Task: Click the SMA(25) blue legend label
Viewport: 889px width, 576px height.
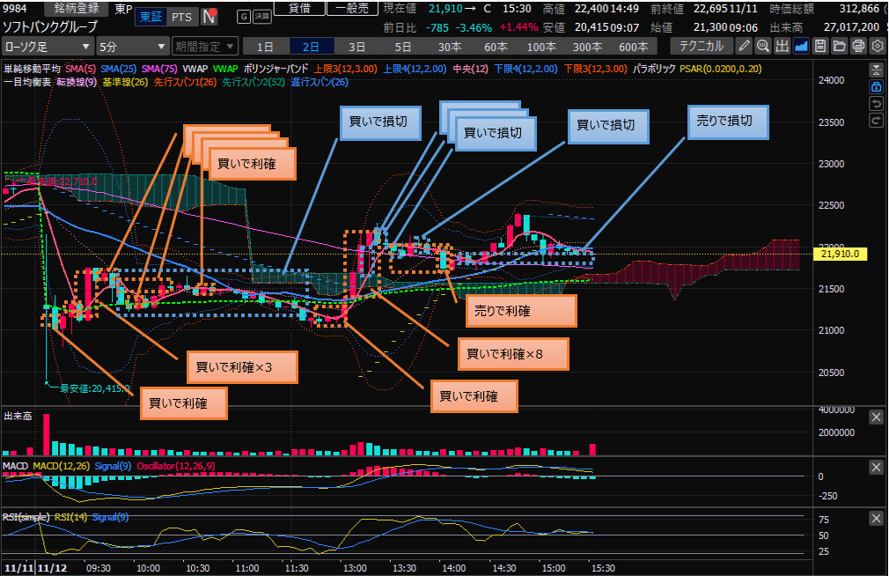Action: 115,69
